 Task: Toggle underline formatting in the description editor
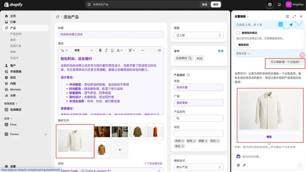112,50
